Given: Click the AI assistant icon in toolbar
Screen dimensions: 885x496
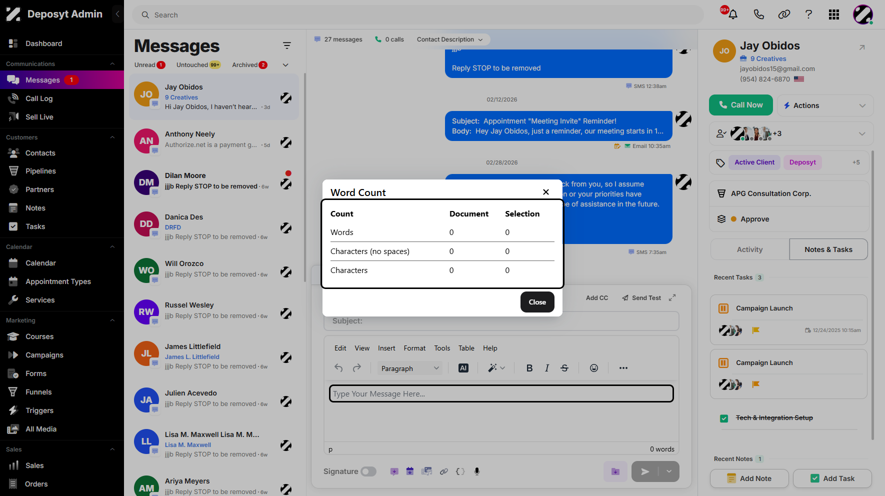Looking at the screenshot, I should click(463, 368).
